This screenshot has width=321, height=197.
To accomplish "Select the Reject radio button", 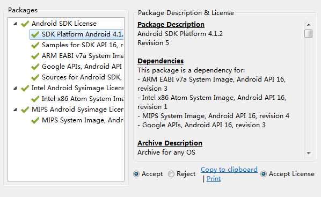I will tap(171, 174).
